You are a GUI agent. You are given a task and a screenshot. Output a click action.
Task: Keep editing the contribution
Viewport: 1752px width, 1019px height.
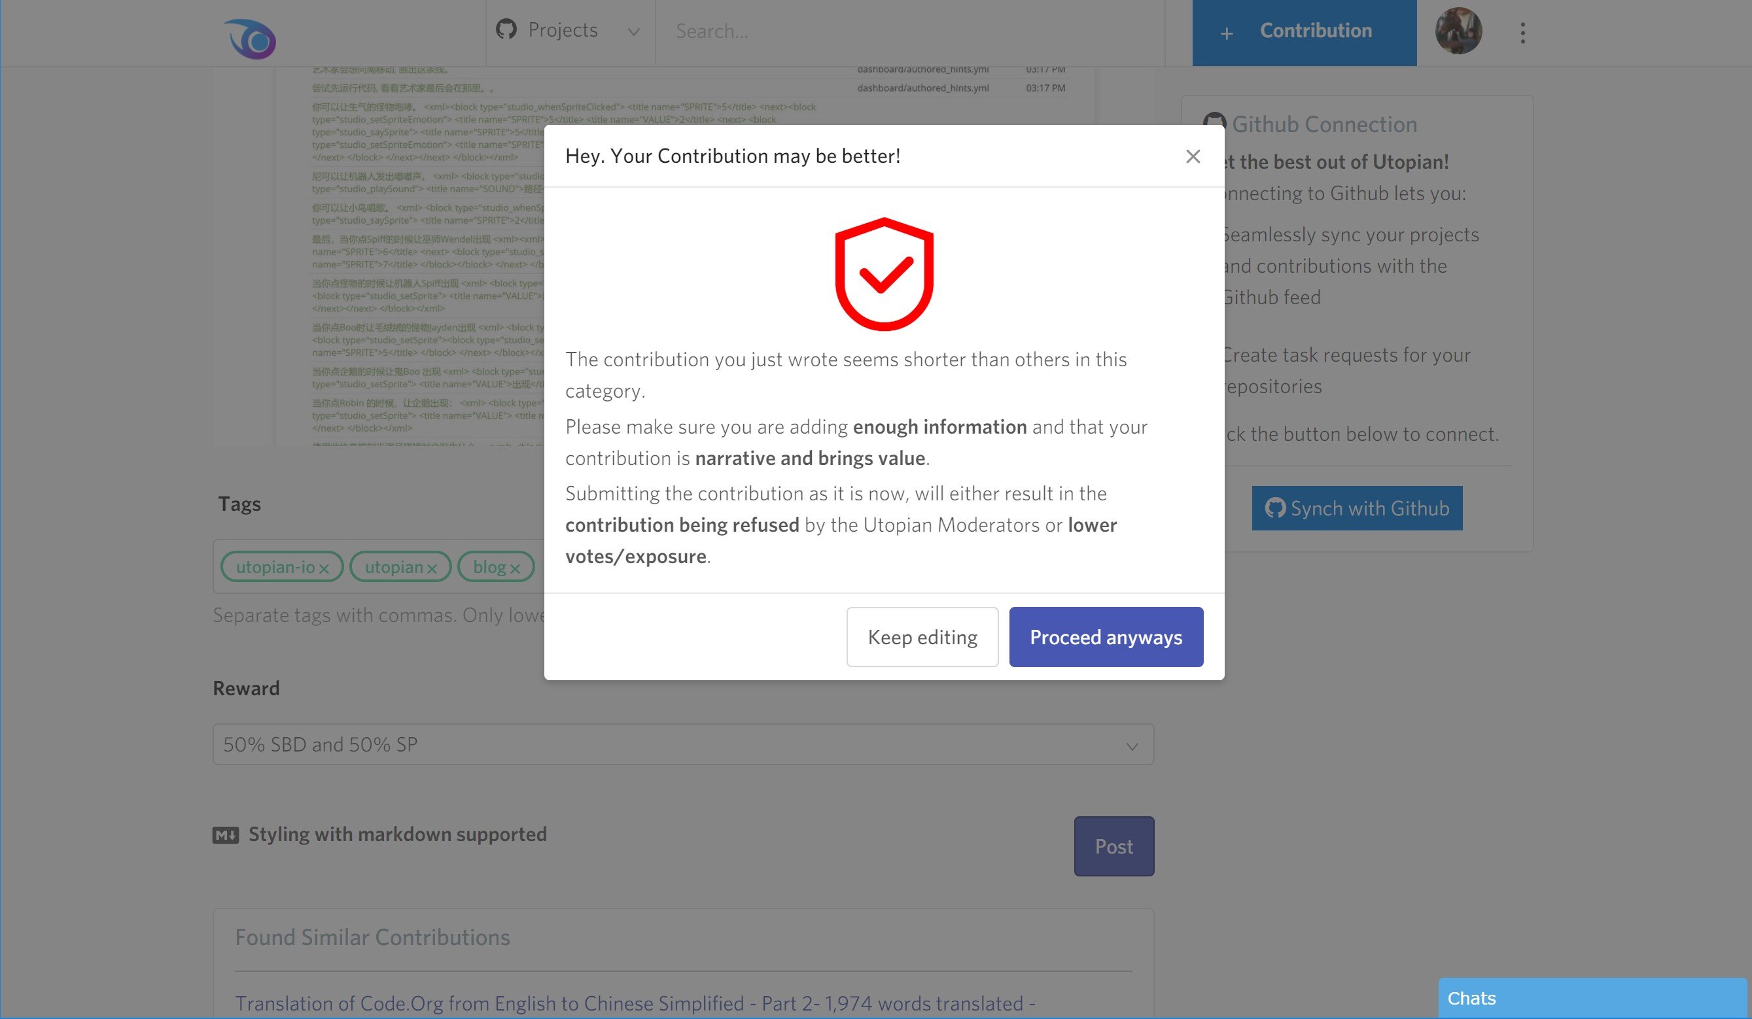pyautogui.click(x=922, y=636)
